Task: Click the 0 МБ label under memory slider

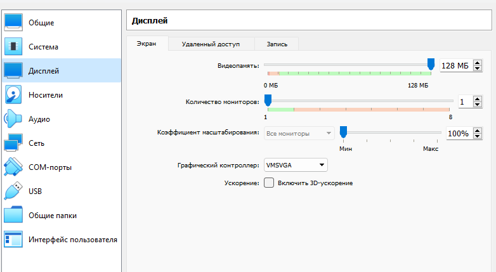Action: pos(271,86)
